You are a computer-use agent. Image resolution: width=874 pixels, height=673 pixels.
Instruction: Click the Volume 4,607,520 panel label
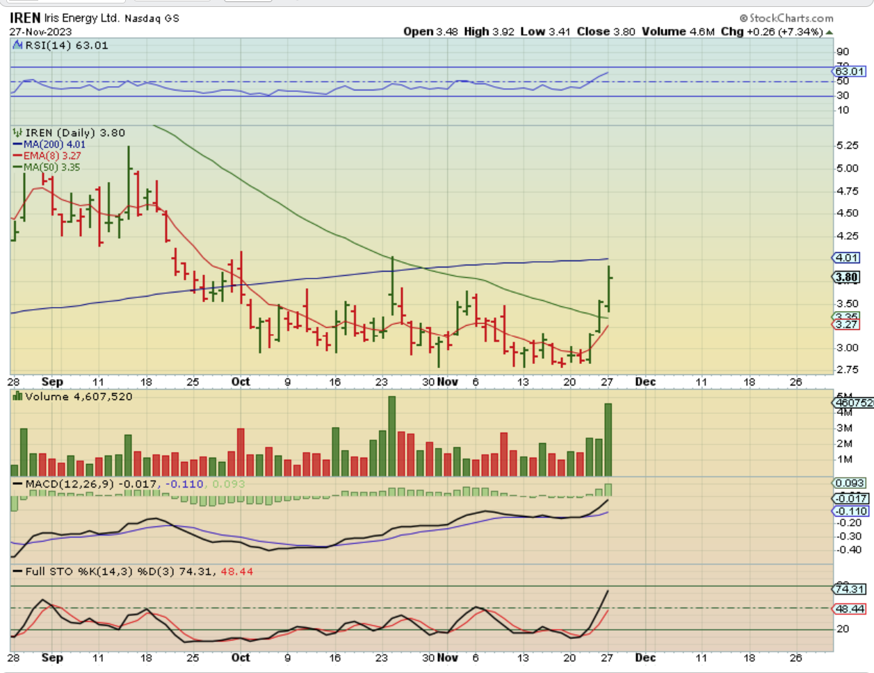coord(79,397)
